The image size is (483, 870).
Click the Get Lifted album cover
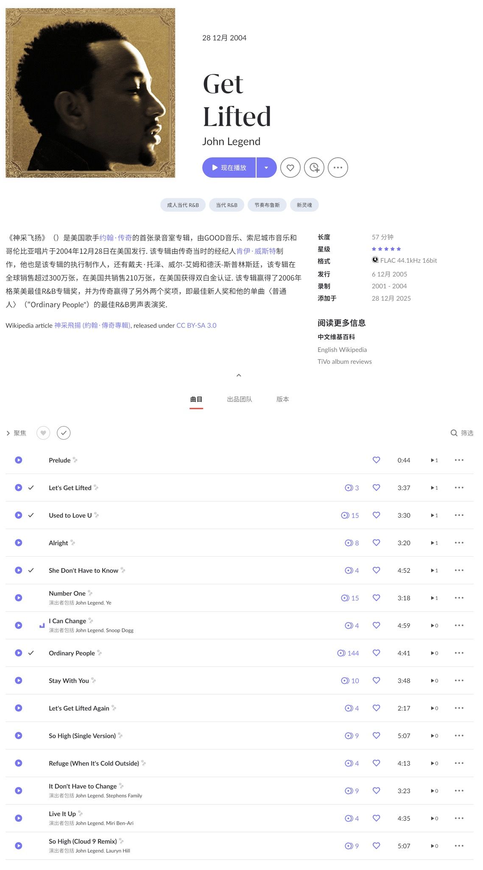(90, 93)
